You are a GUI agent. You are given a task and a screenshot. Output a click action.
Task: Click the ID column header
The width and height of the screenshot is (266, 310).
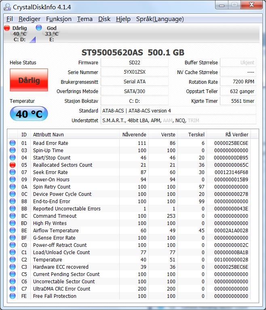point(24,134)
